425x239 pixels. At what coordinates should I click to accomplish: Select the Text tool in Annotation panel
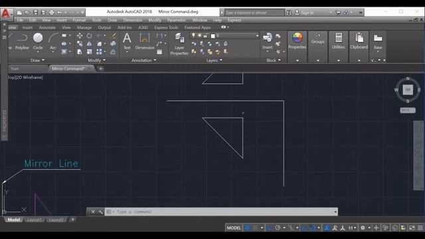click(x=127, y=41)
